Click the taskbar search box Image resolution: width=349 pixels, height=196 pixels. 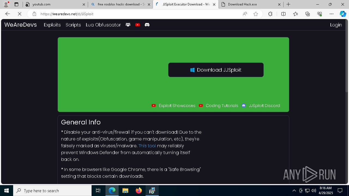(52, 191)
